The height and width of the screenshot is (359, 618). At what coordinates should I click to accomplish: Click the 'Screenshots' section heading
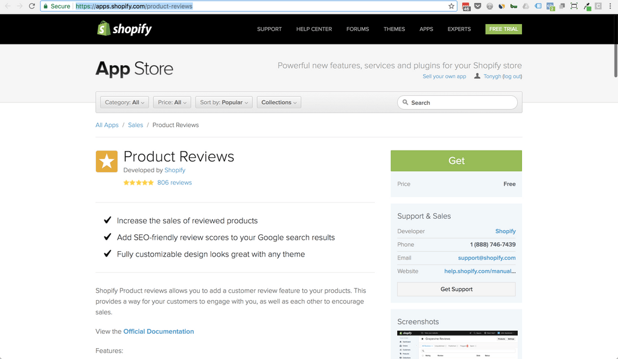point(418,322)
